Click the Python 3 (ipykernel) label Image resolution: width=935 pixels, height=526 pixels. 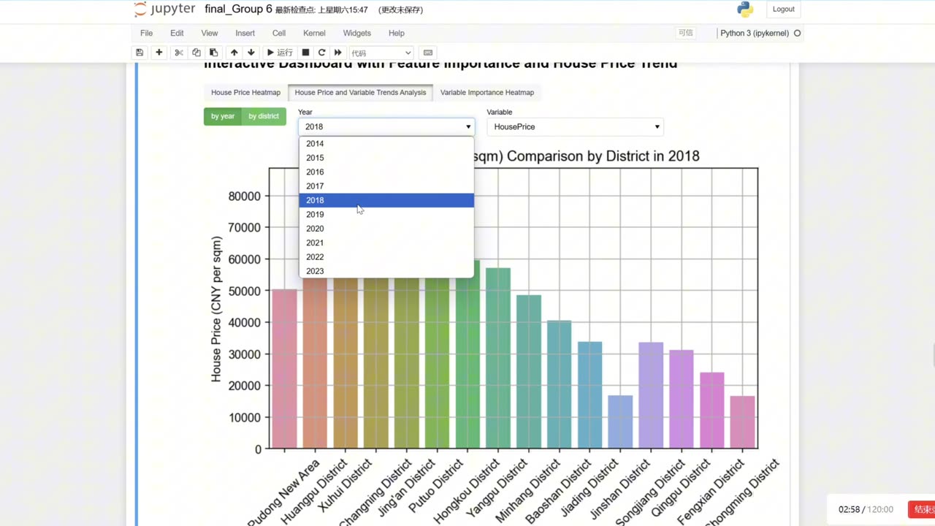(755, 33)
